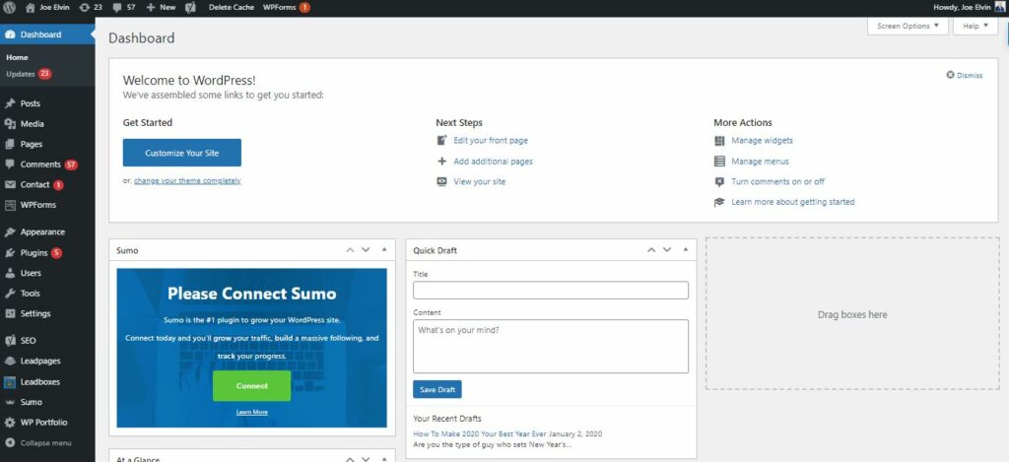Go to Dashboard in sidebar
This screenshot has width=1009, height=462.
pyautogui.click(x=47, y=34)
